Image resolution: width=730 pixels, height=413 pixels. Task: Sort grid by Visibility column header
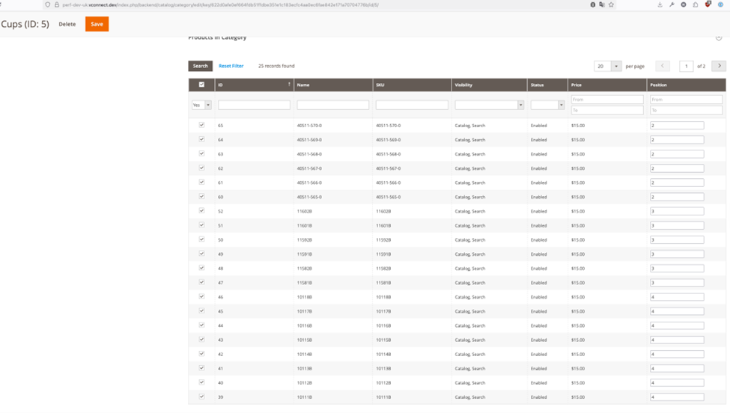tap(490, 85)
